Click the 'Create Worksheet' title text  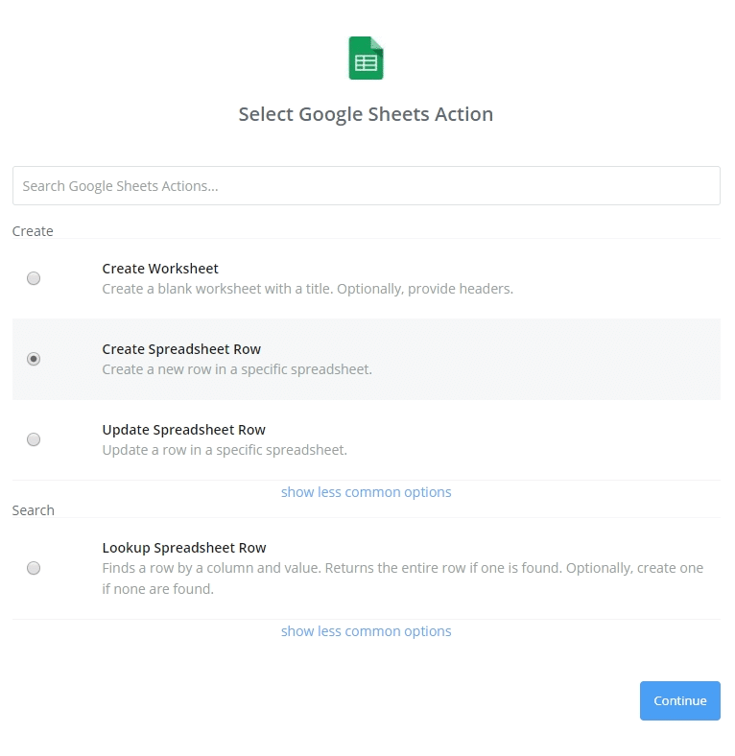coord(160,269)
